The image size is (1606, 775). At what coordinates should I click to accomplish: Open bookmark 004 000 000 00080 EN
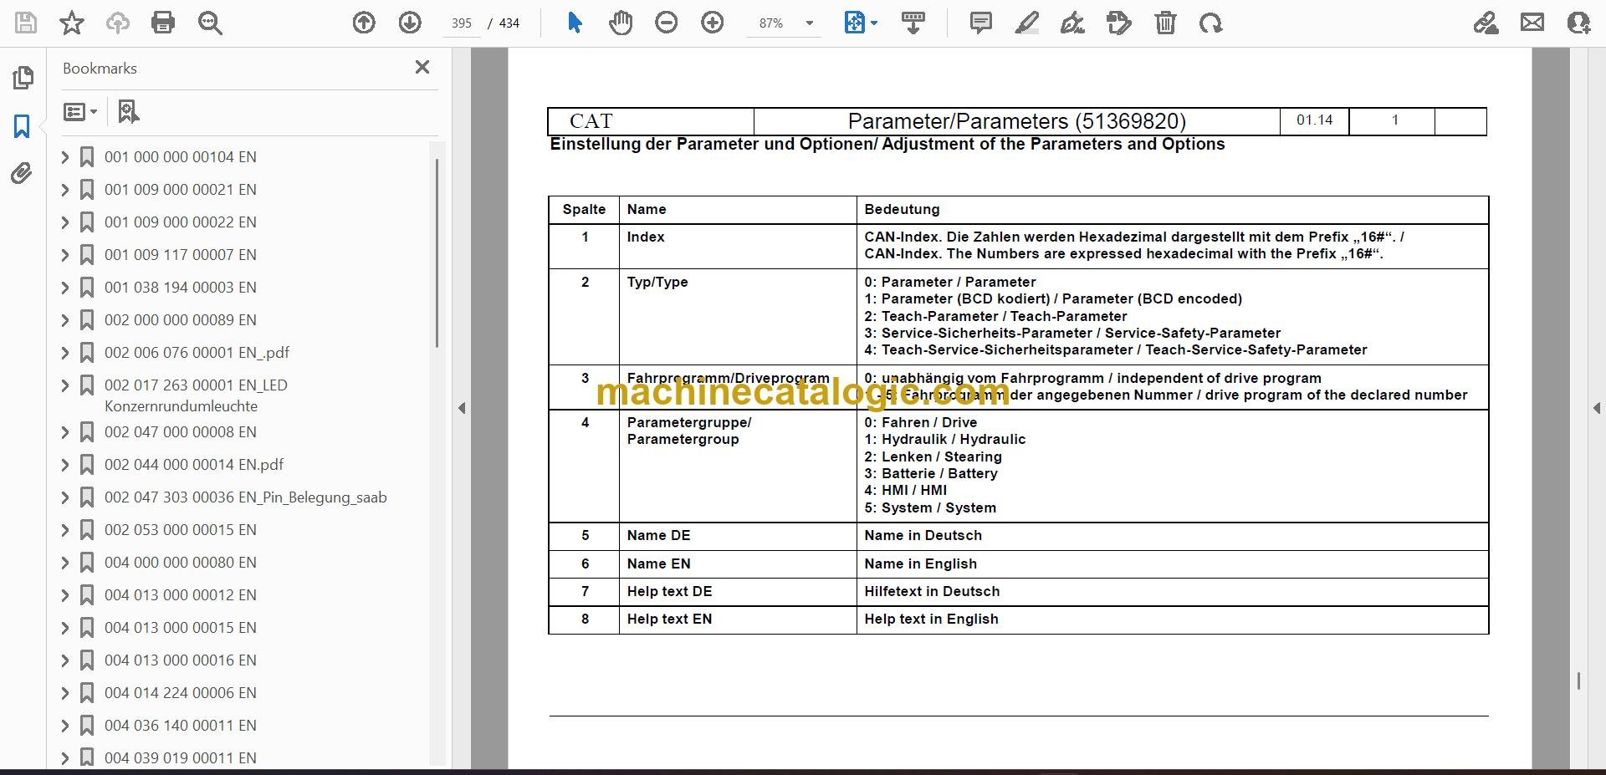point(180,563)
